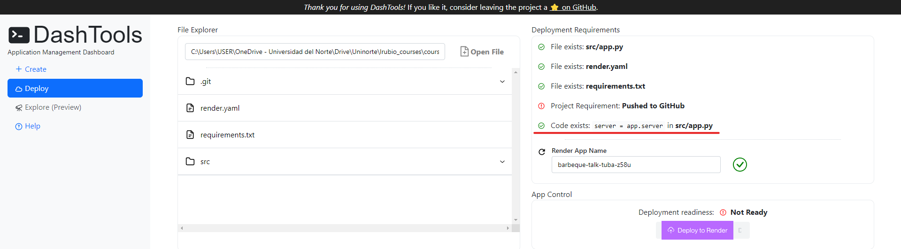This screenshot has width=901, height=249.
Task: Click the question-mark icon beside Help
Action: click(19, 127)
